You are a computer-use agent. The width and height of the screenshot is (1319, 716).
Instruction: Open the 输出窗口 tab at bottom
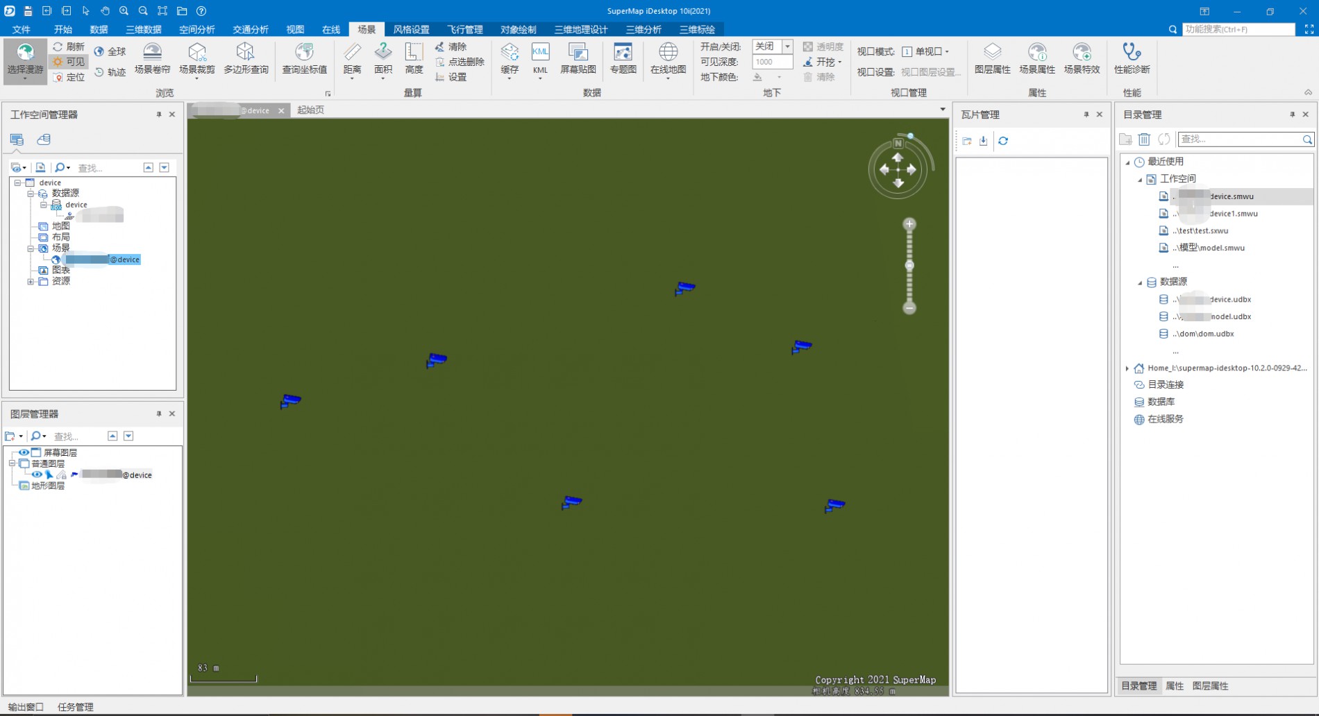(26, 707)
